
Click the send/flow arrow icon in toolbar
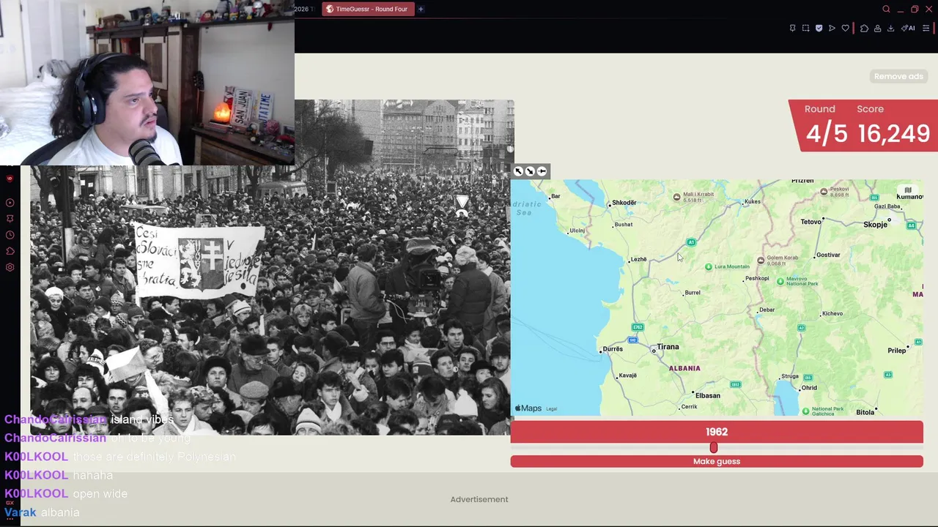[832, 28]
